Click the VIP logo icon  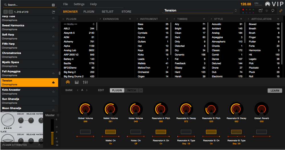pos(268,4)
